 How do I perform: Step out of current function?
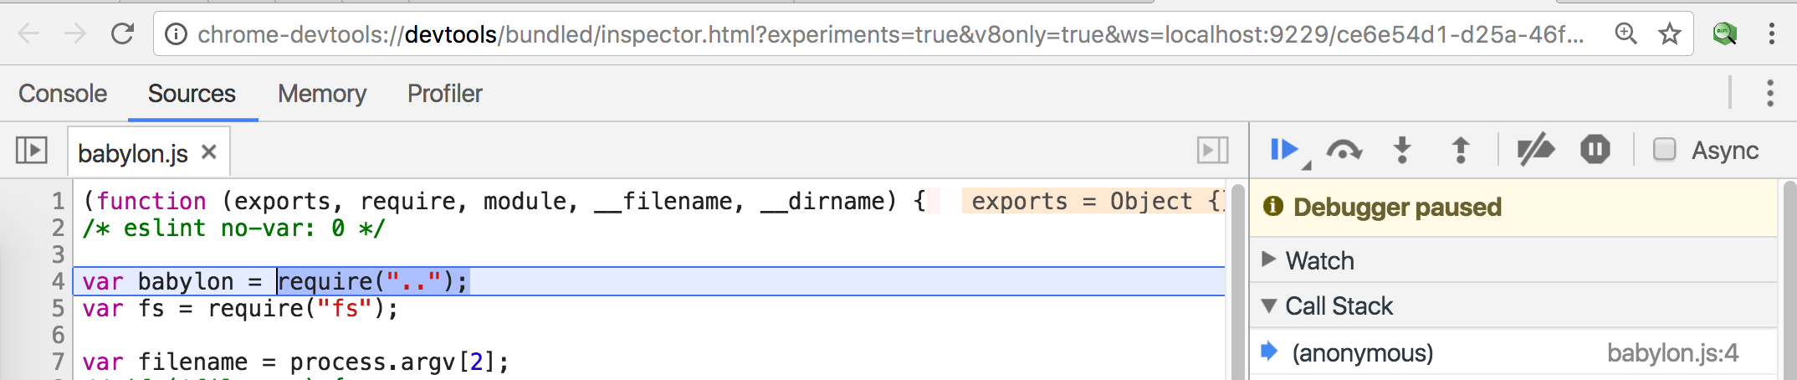pyautogui.click(x=1461, y=151)
